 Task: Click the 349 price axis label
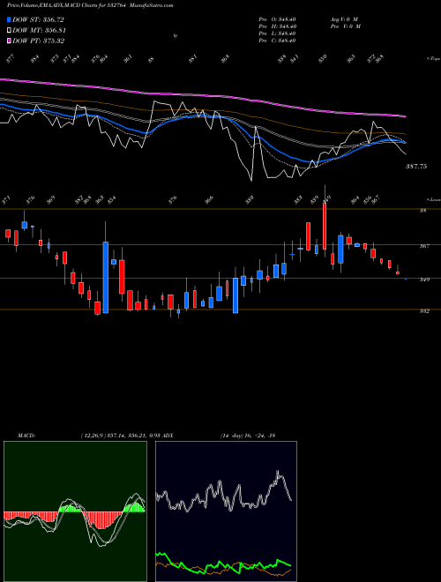click(424, 280)
